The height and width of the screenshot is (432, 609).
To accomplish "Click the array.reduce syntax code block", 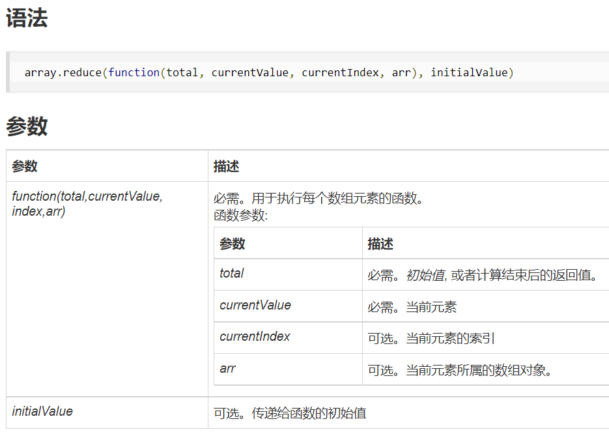I will click(306, 72).
